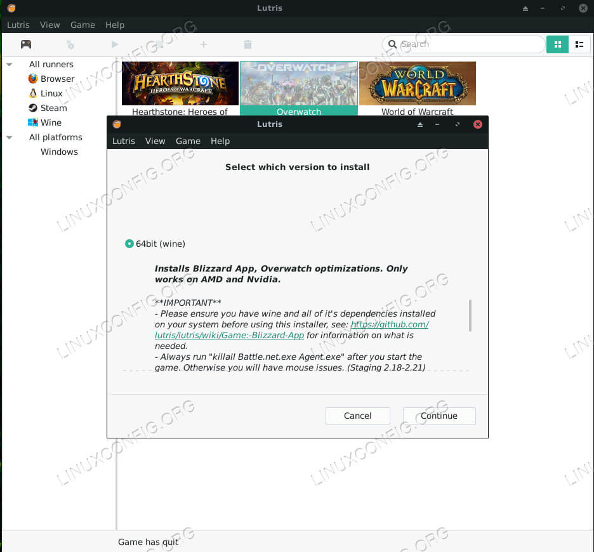Close the installer dialog with the red X
The image size is (594, 552).
[x=478, y=124]
